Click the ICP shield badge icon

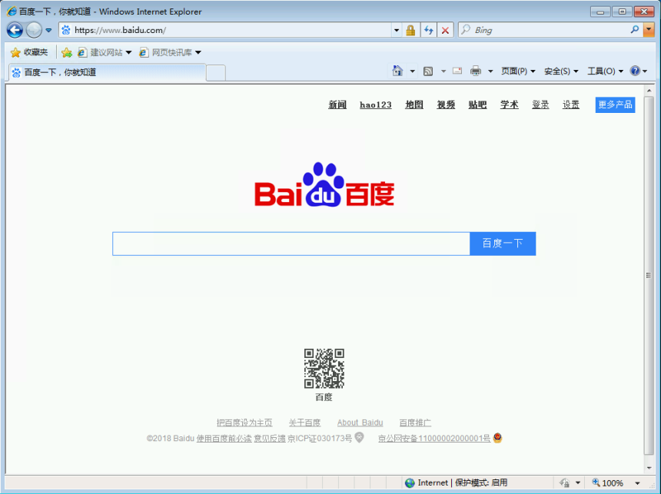359,437
